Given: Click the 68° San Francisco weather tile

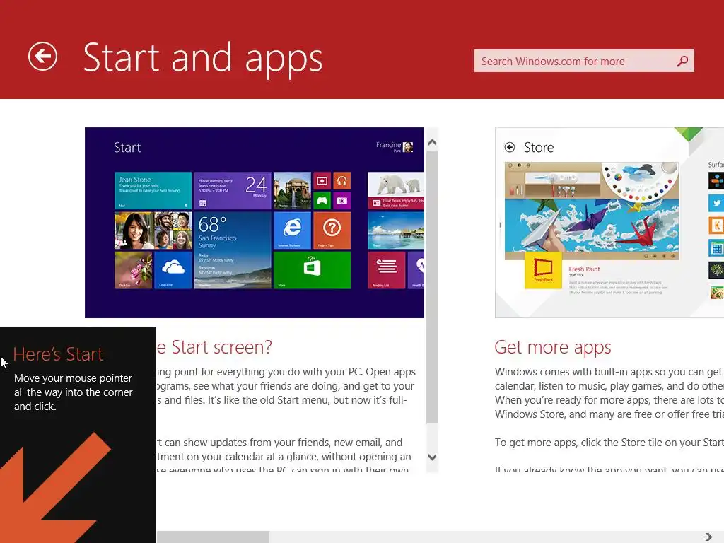Looking at the screenshot, I should tap(232, 250).
